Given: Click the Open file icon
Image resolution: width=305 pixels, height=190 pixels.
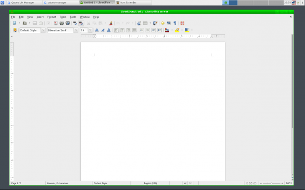Looking at the screenshot, I should 25,23.
